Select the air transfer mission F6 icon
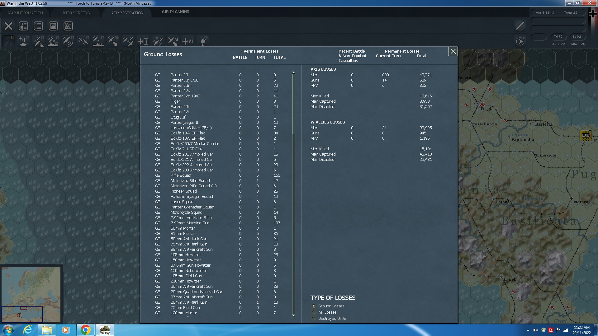 84,41
